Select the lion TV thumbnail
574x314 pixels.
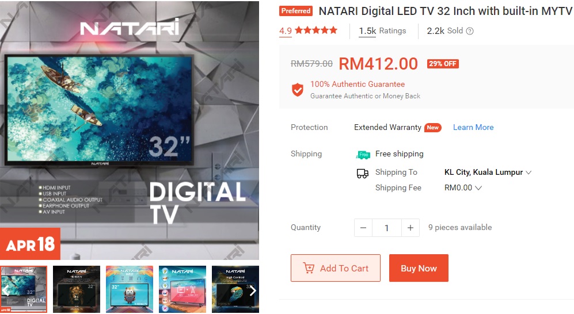[x=77, y=289]
